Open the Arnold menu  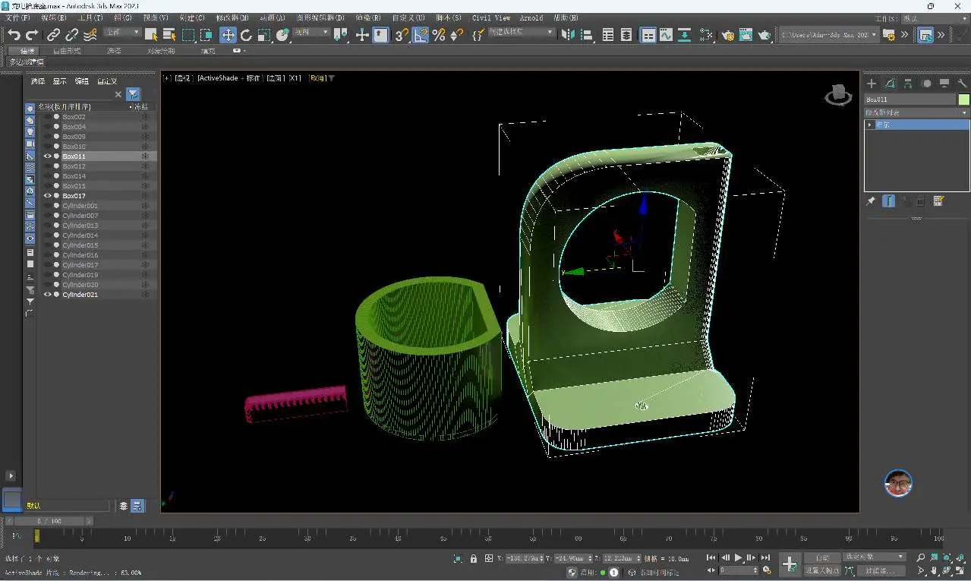[531, 18]
